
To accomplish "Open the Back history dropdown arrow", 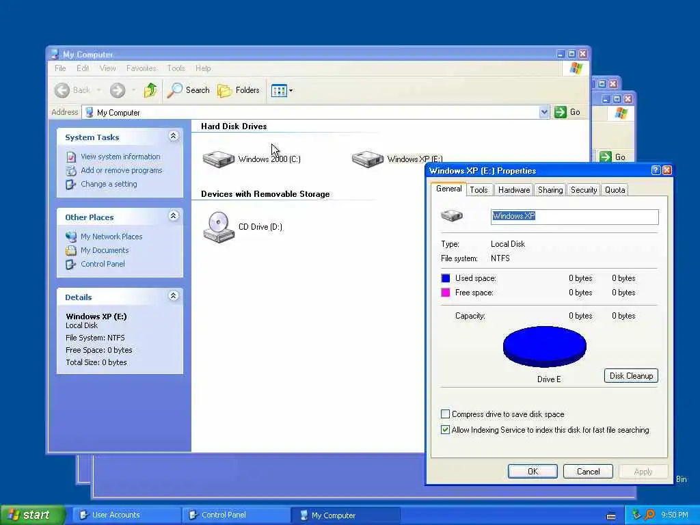I will point(98,90).
